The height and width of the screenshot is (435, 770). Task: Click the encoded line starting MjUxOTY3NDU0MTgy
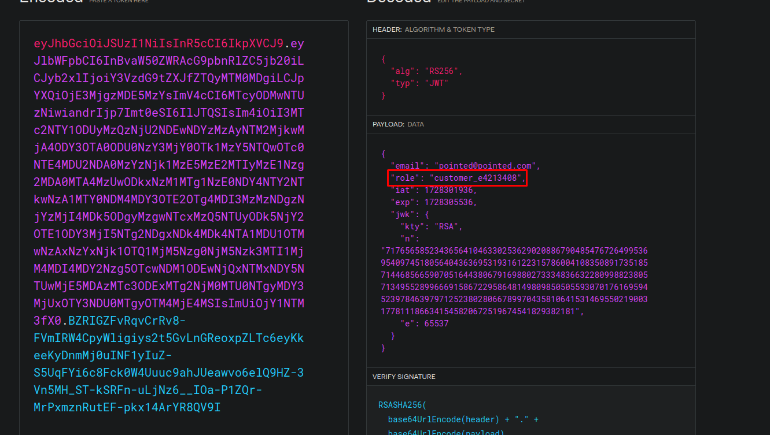pyautogui.click(x=169, y=303)
